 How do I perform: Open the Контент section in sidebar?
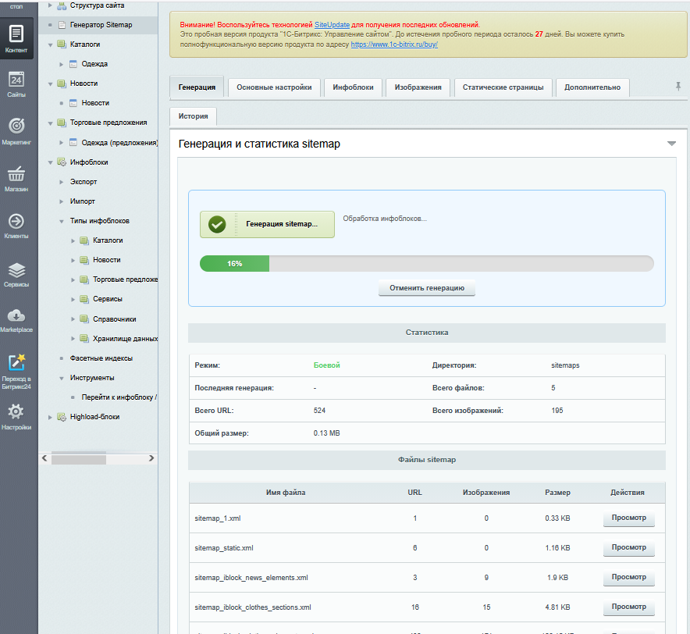click(x=16, y=38)
